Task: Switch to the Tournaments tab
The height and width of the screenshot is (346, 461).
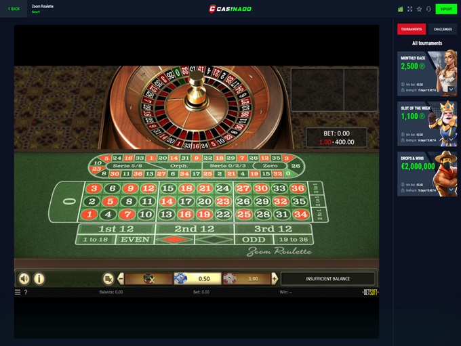Action: click(412, 29)
